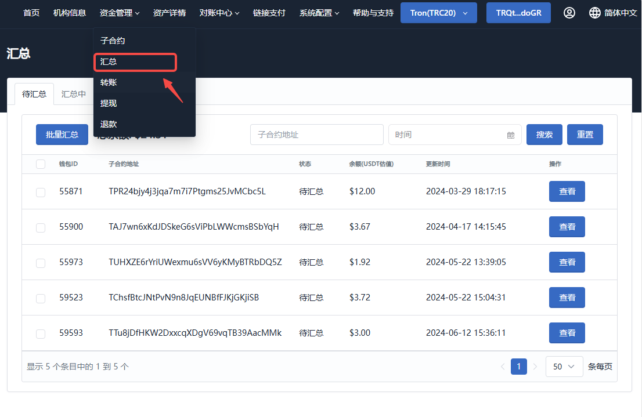Click 查看 for wallet ID 59593

pos(567,333)
